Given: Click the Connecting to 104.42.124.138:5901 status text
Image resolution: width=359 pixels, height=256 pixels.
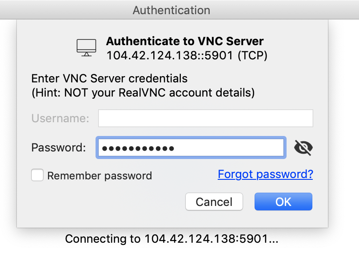Looking at the screenshot, I should [x=172, y=239].
